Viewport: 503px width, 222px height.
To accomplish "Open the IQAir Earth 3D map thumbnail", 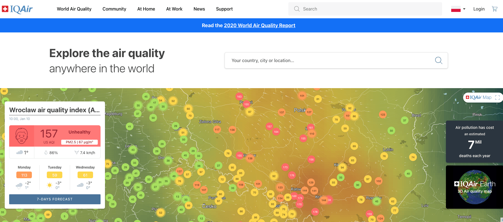I will click(474, 187).
